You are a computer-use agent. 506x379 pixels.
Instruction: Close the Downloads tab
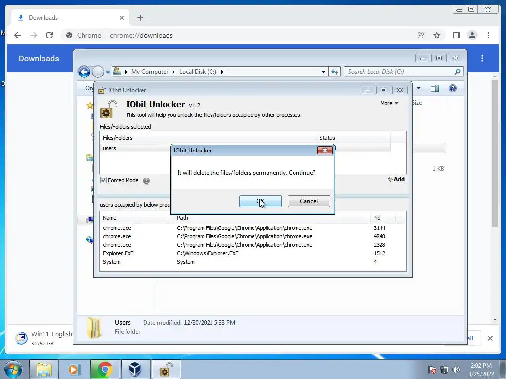122,18
